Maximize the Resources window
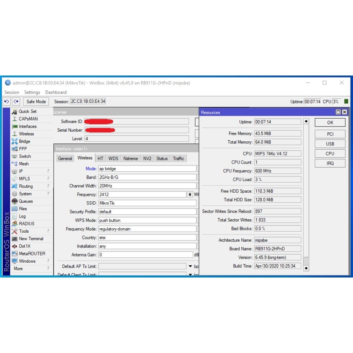The image size is (353, 353). pyautogui.click(x=338, y=112)
